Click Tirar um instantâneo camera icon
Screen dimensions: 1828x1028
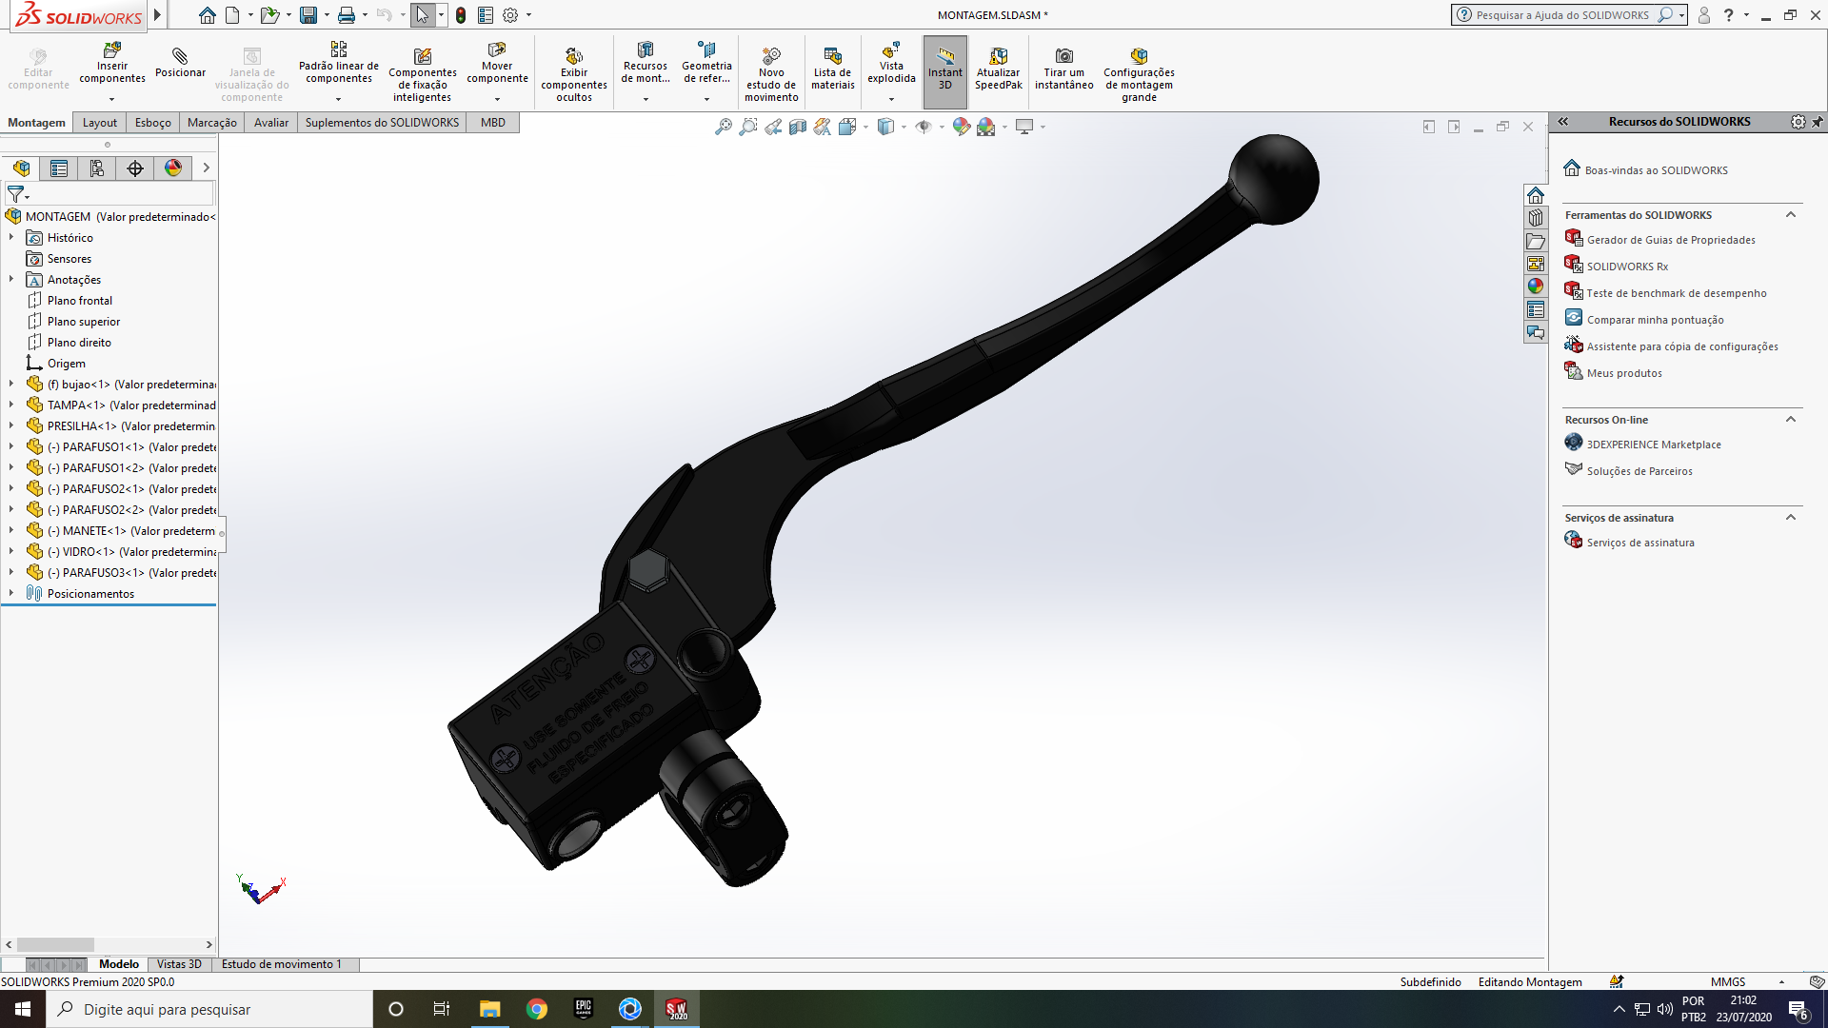[1063, 56]
